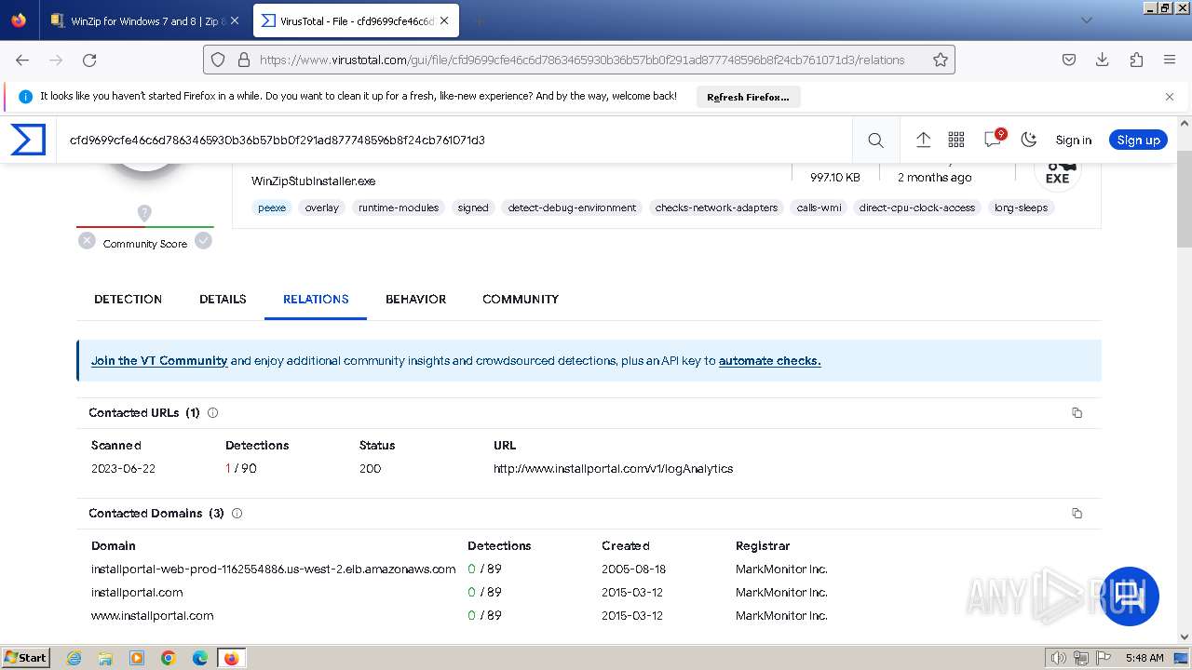Select the VirusTotal File browser tab
Viewport: 1192px width, 670px height.
click(x=358, y=20)
